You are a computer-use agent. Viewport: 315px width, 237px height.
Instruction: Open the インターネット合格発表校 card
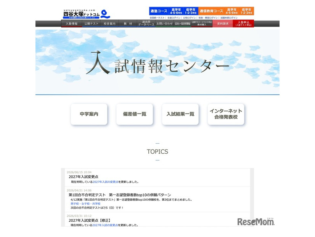[226, 114]
